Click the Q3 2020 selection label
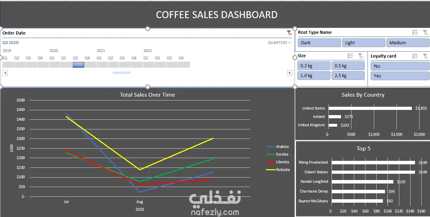This screenshot has height=217, width=430. (10, 43)
